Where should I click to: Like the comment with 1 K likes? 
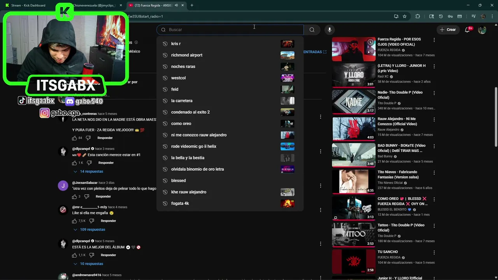74,163
